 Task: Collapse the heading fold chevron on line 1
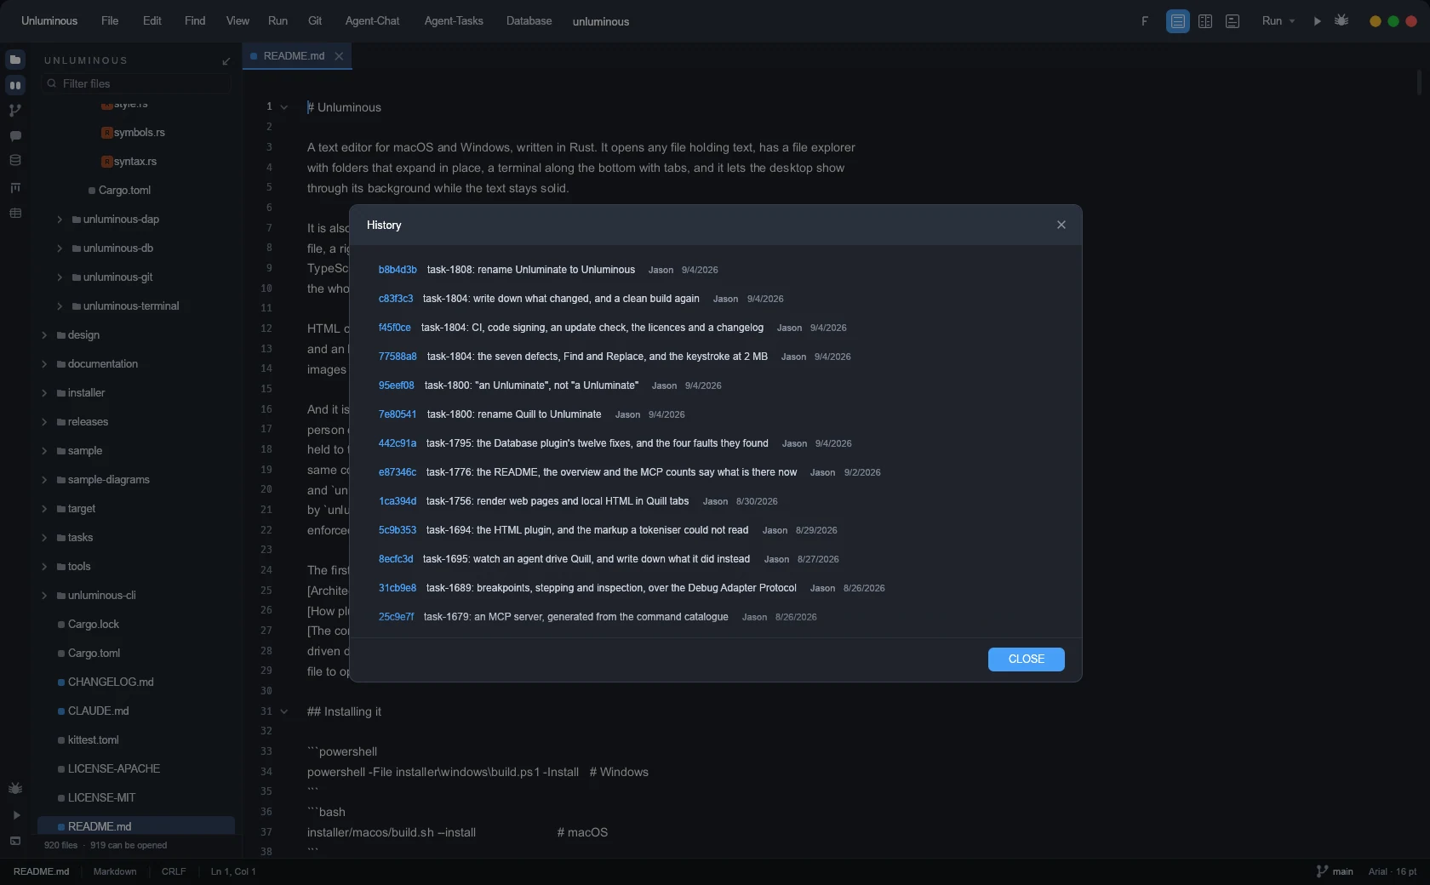[284, 107]
